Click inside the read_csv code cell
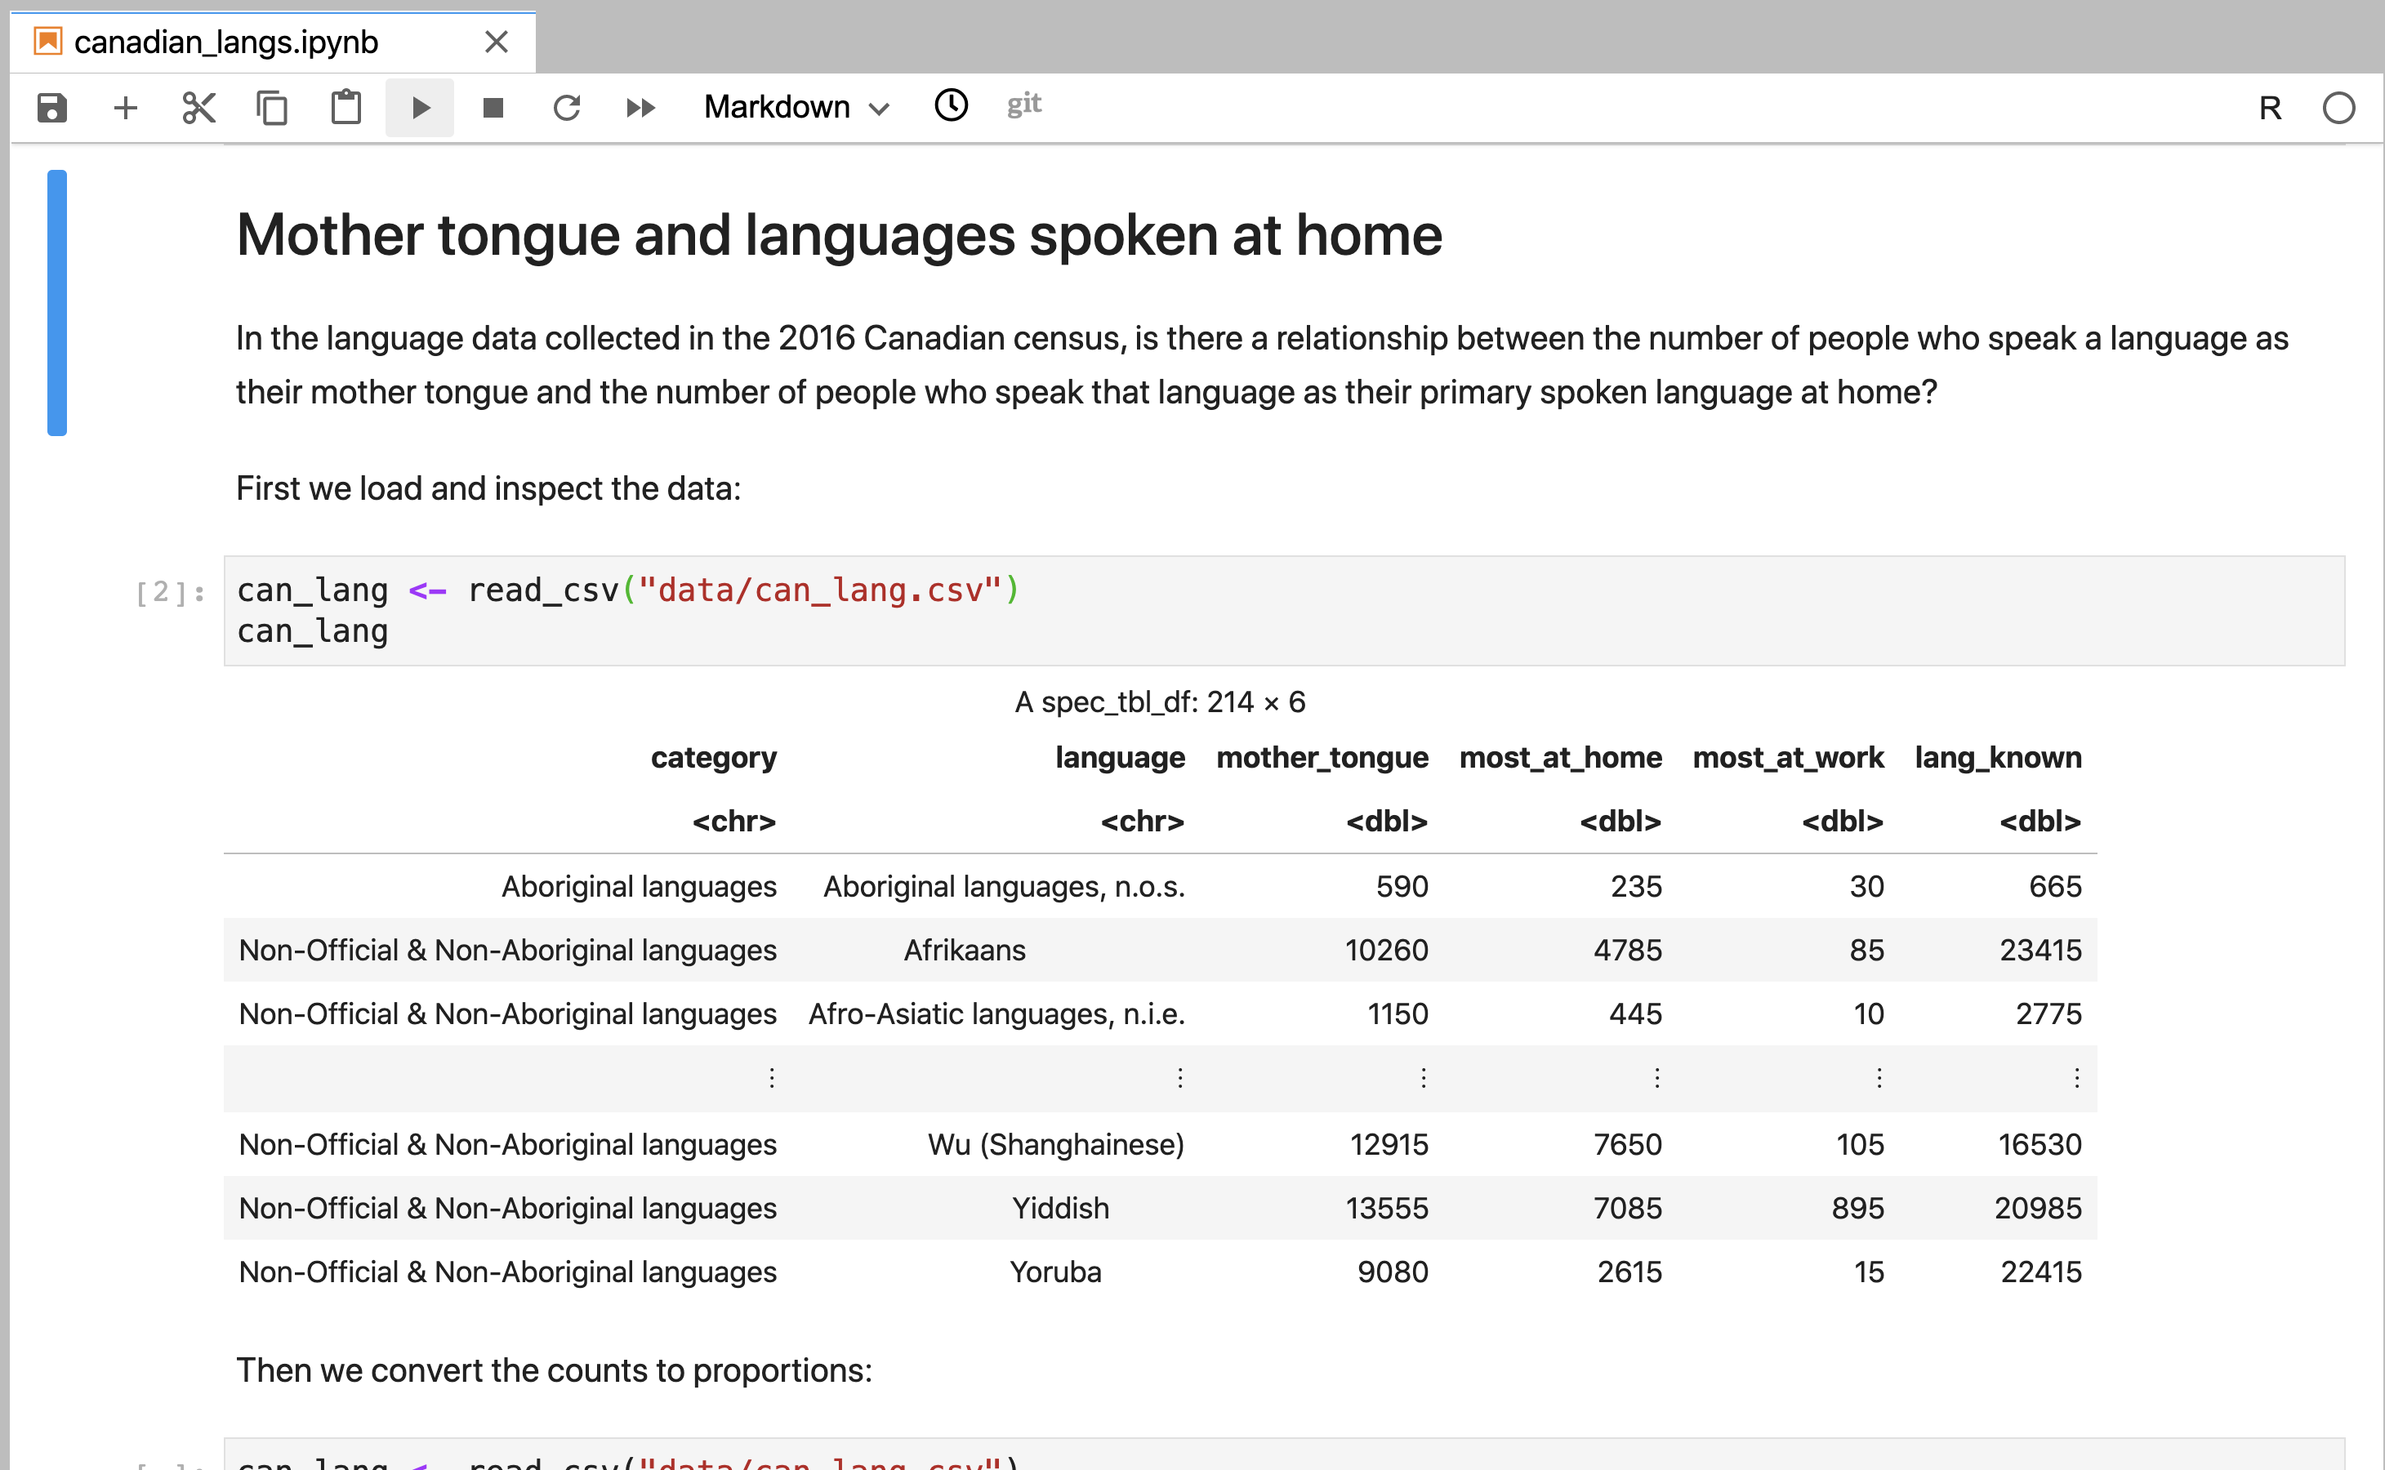 pos(1283,611)
